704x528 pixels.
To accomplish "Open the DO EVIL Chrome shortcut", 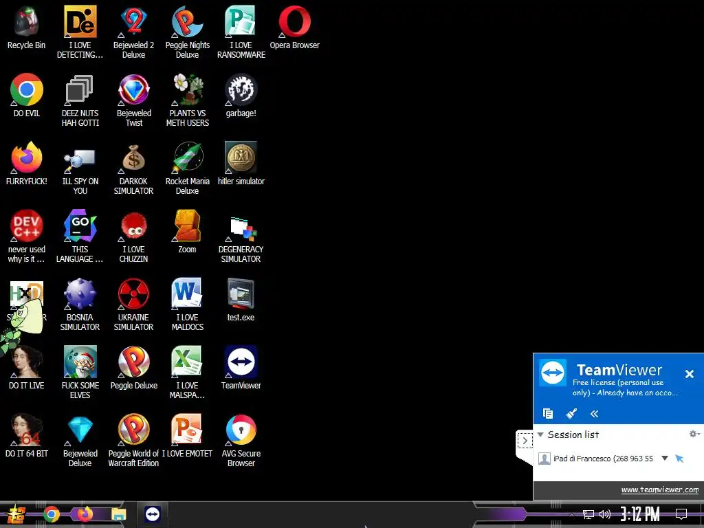I will (27, 96).
